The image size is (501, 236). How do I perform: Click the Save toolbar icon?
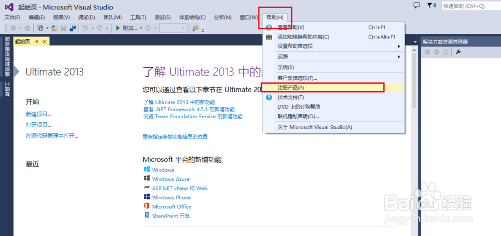(x=64, y=29)
